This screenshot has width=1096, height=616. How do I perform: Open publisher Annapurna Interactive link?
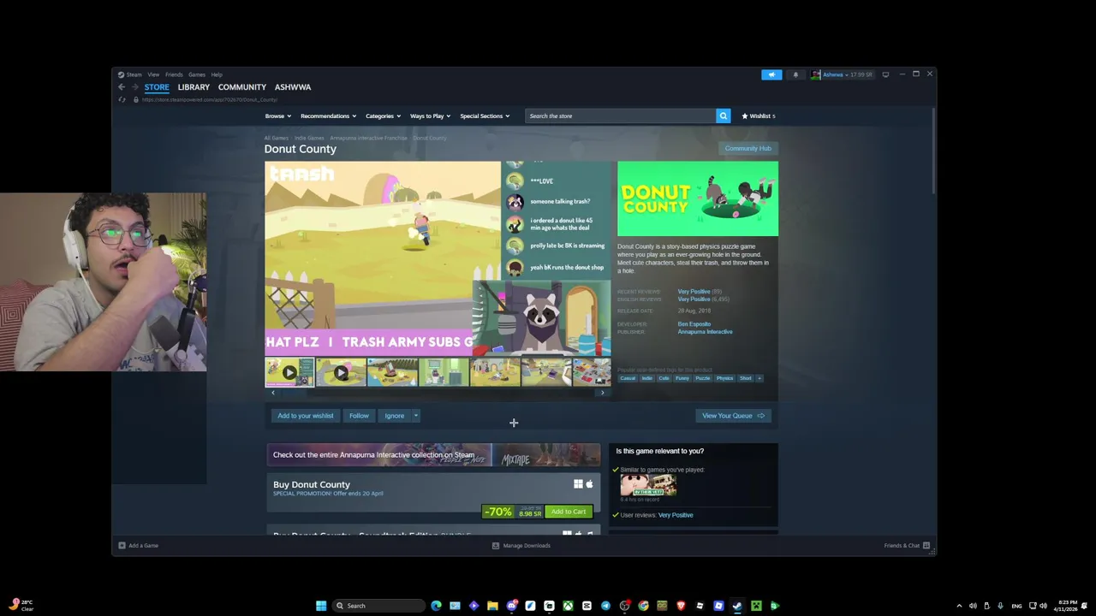coord(706,332)
